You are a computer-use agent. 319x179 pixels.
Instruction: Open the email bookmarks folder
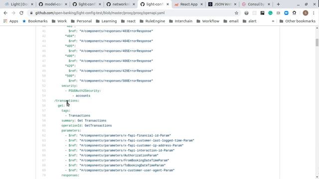[231, 21]
